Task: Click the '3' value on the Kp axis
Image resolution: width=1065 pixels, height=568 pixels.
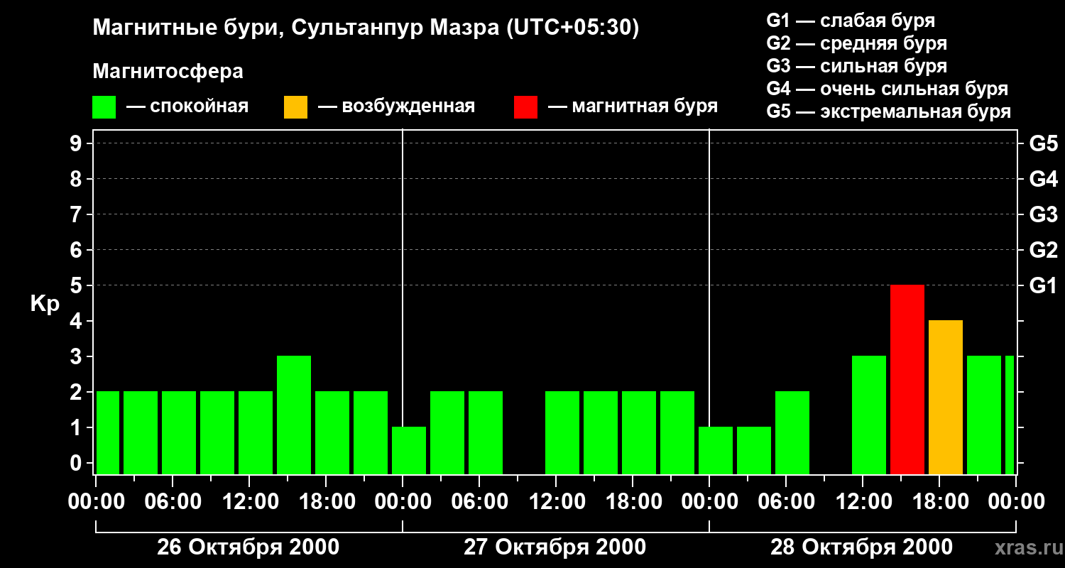Action: pos(77,357)
